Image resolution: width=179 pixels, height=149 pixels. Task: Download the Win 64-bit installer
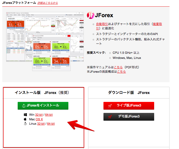(x=49, y=115)
